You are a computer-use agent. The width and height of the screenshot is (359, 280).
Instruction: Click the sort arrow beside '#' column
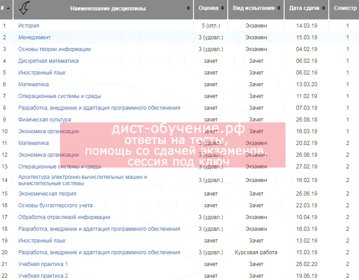click(8, 8)
